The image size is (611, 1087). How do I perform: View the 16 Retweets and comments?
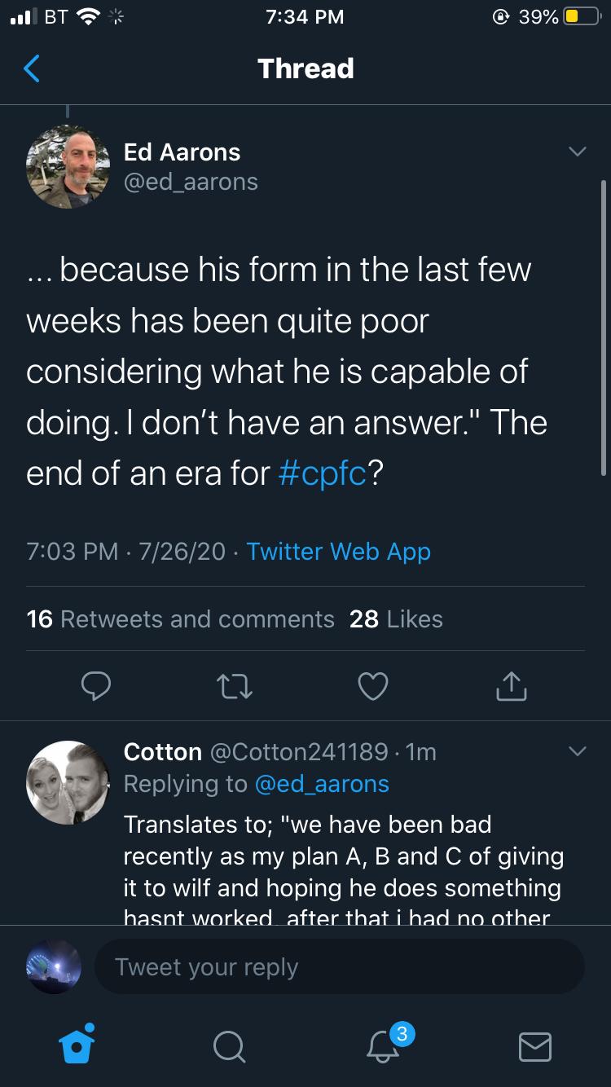[181, 619]
